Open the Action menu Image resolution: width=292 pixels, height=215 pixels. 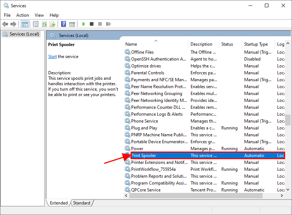click(x=22, y=15)
